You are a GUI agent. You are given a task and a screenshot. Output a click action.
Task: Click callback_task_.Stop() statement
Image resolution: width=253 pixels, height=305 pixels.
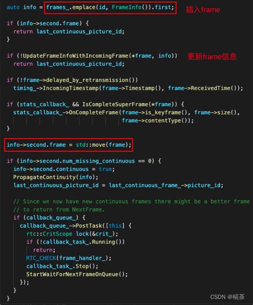pyautogui.click(x=62, y=266)
